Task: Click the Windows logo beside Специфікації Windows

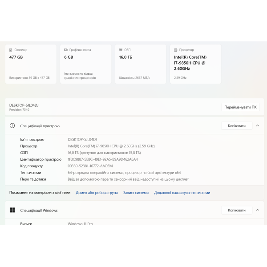Action: point(12,210)
